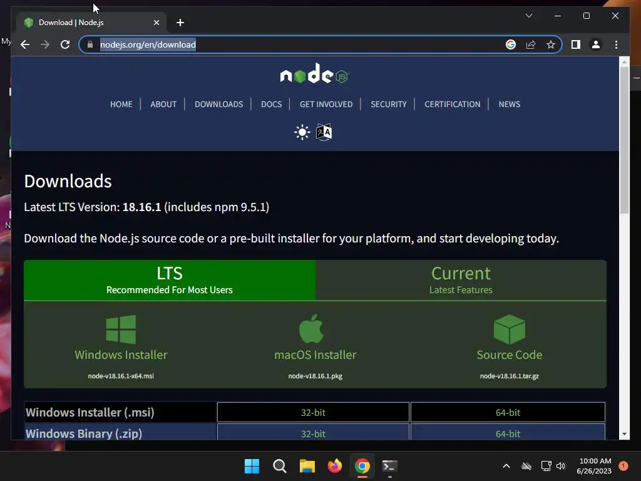Viewport: 641px width, 481px height.
Task: Click the Source Code link text
Action: pos(510,354)
